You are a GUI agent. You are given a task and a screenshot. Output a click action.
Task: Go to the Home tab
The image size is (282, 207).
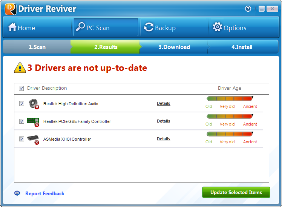pyautogui.click(x=22, y=28)
